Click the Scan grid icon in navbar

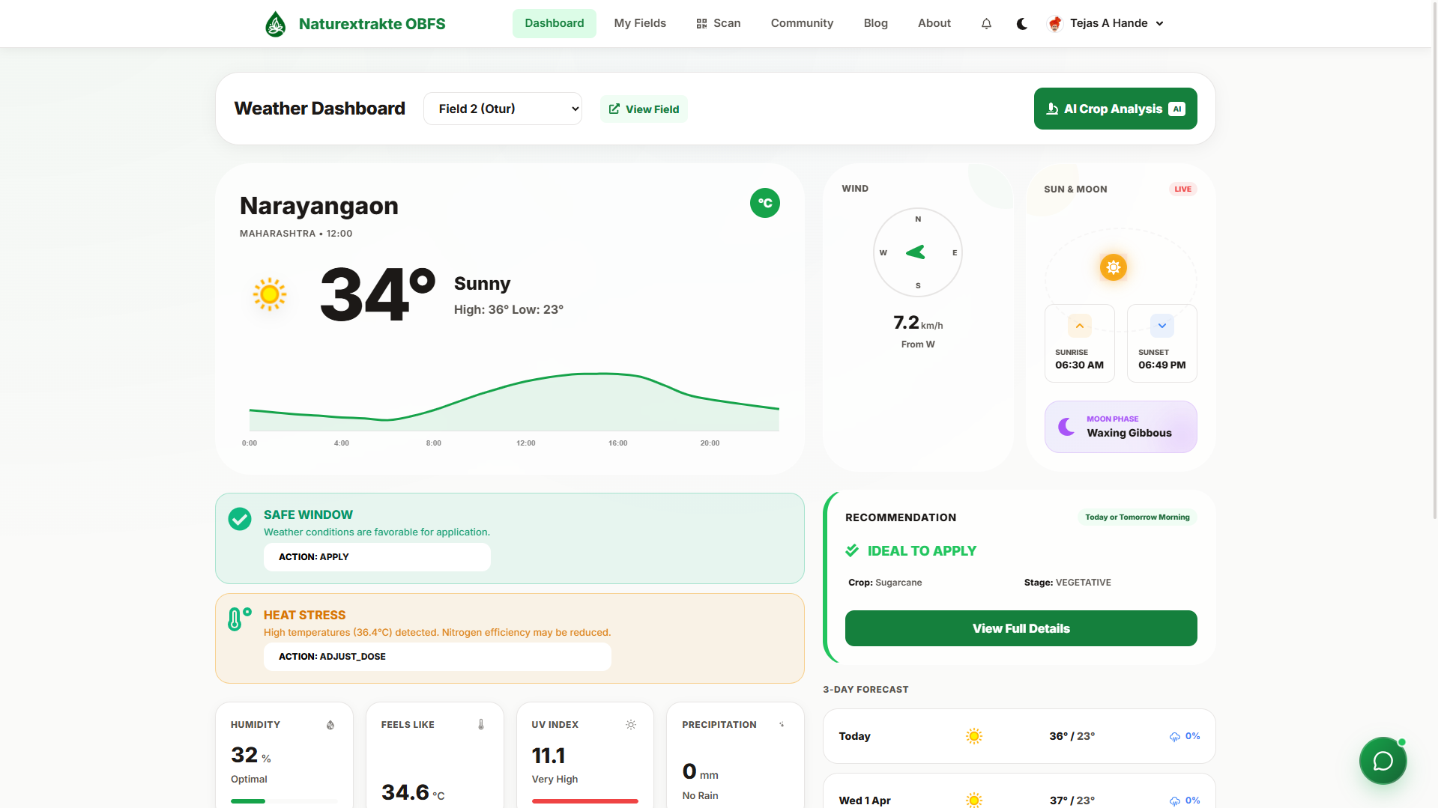click(x=701, y=23)
